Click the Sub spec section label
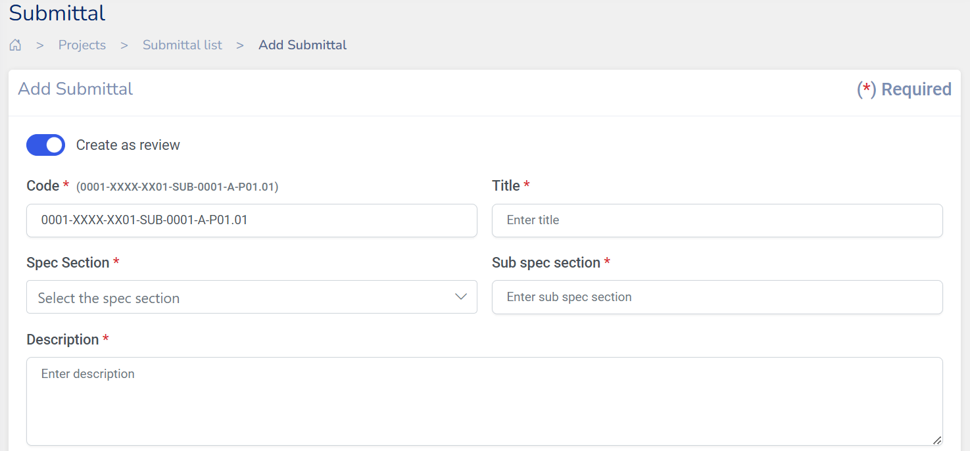This screenshot has width=970, height=451. coord(546,263)
